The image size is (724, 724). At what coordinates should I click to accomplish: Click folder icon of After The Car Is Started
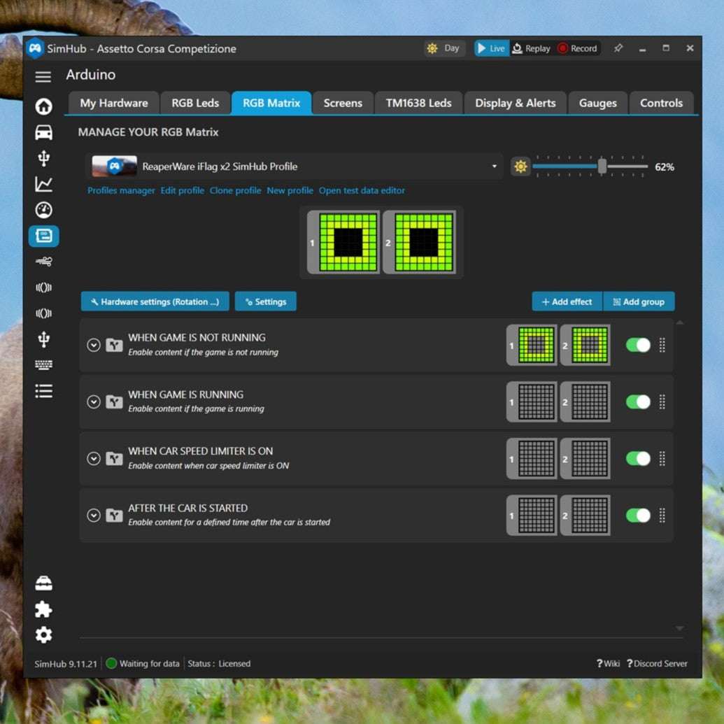tap(114, 516)
